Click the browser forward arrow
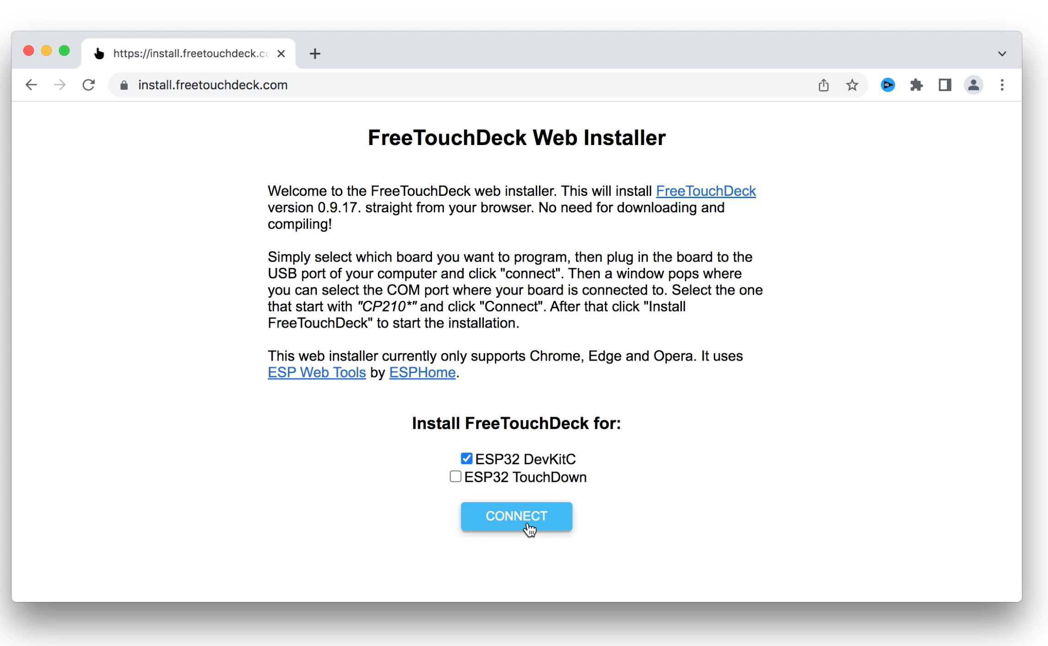Viewport: 1048px width, 646px height. point(60,85)
